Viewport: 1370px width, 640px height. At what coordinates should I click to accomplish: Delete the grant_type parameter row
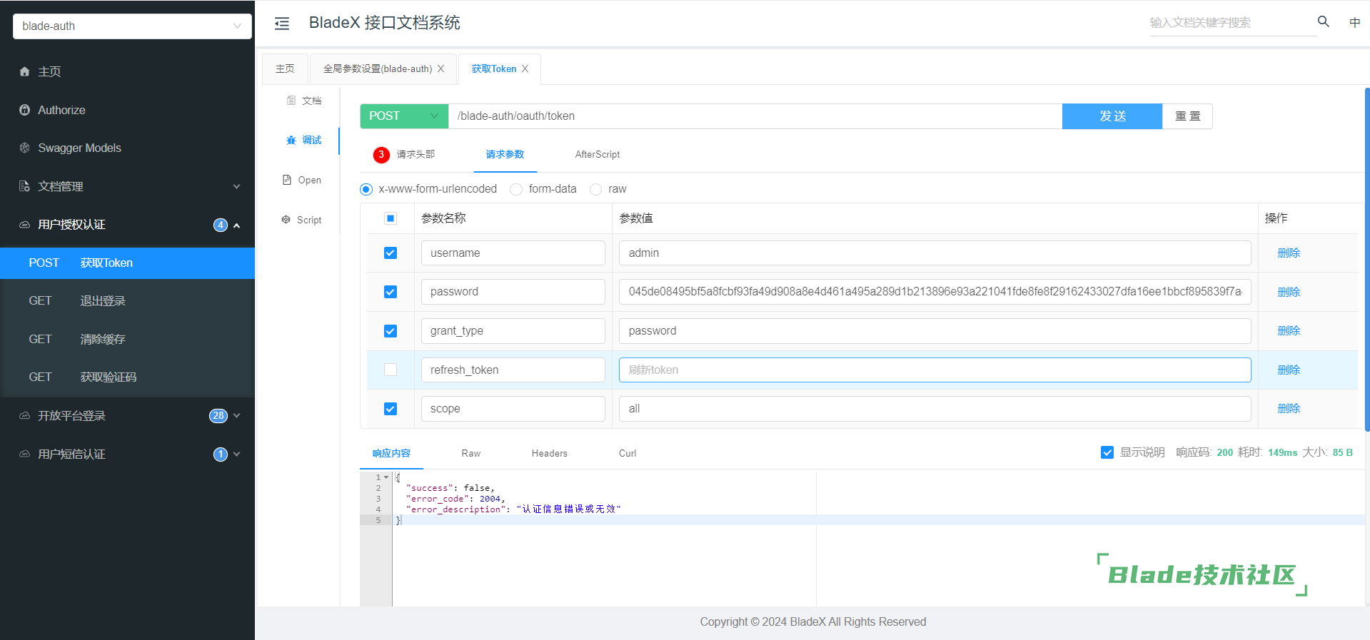1289,330
